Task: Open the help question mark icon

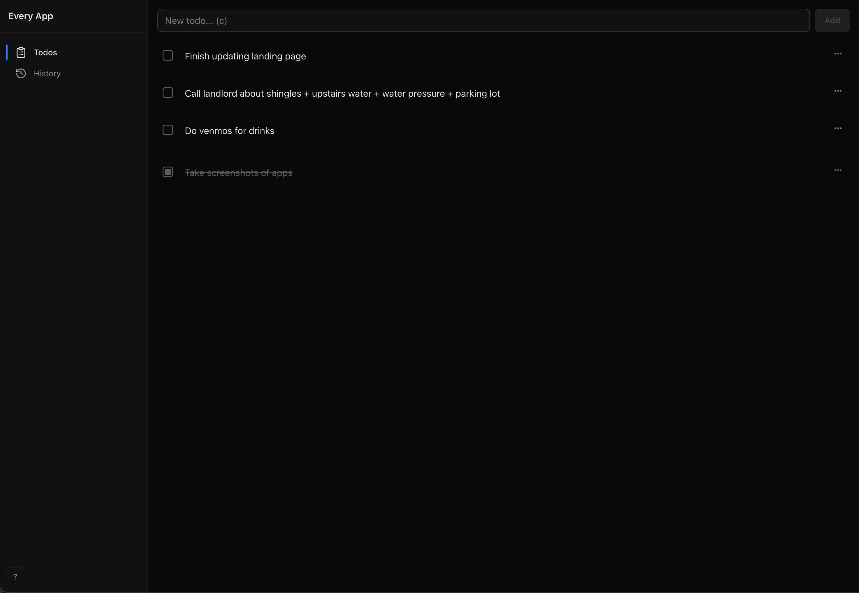Action: [x=15, y=576]
